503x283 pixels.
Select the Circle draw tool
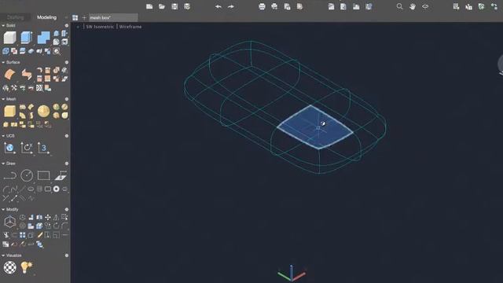click(x=27, y=175)
